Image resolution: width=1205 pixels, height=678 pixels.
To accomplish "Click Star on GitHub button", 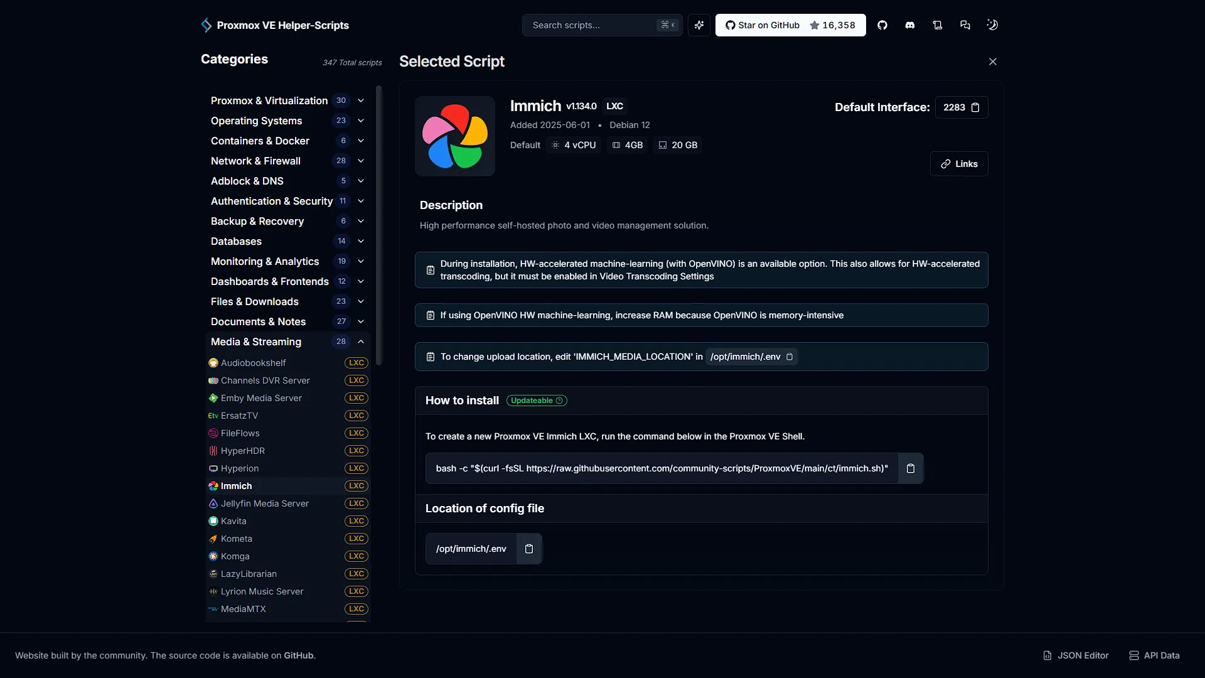I will (x=791, y=25).
